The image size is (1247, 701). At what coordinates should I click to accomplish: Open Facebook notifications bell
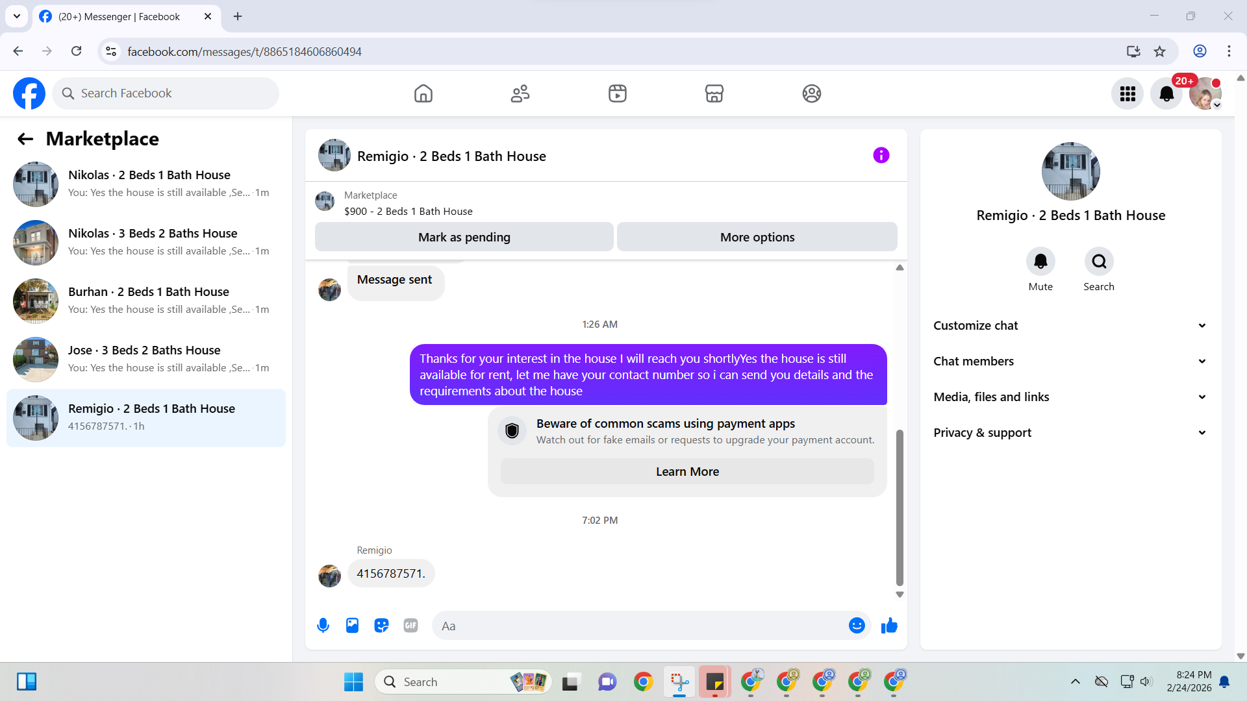pyautogui.click(x=1166, y=94)
